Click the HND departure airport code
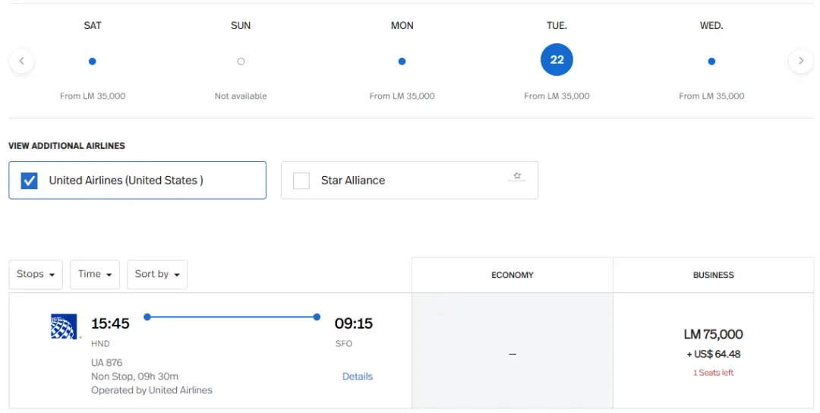The width and height of the screenshot is (820, 413). pos(100,343)
